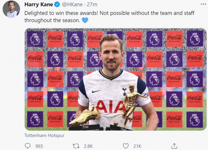This screenshot has height=150, width=208.
Task: Click the golden boot trophy in photo
Action: pyautogui.click(x=84, y=116)
